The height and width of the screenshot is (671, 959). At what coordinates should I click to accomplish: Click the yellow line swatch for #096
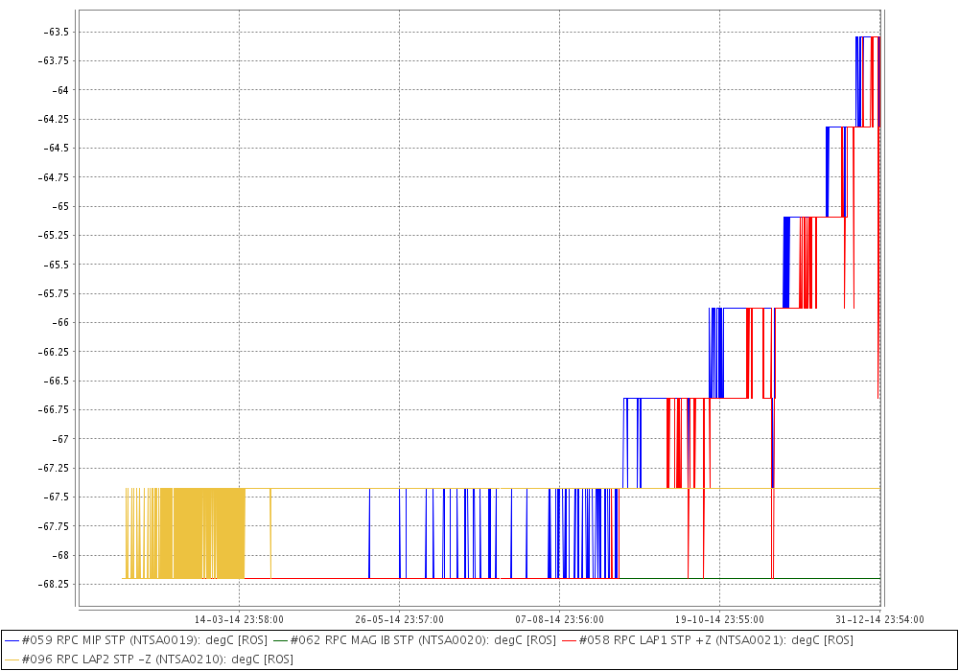click(12, 659)
